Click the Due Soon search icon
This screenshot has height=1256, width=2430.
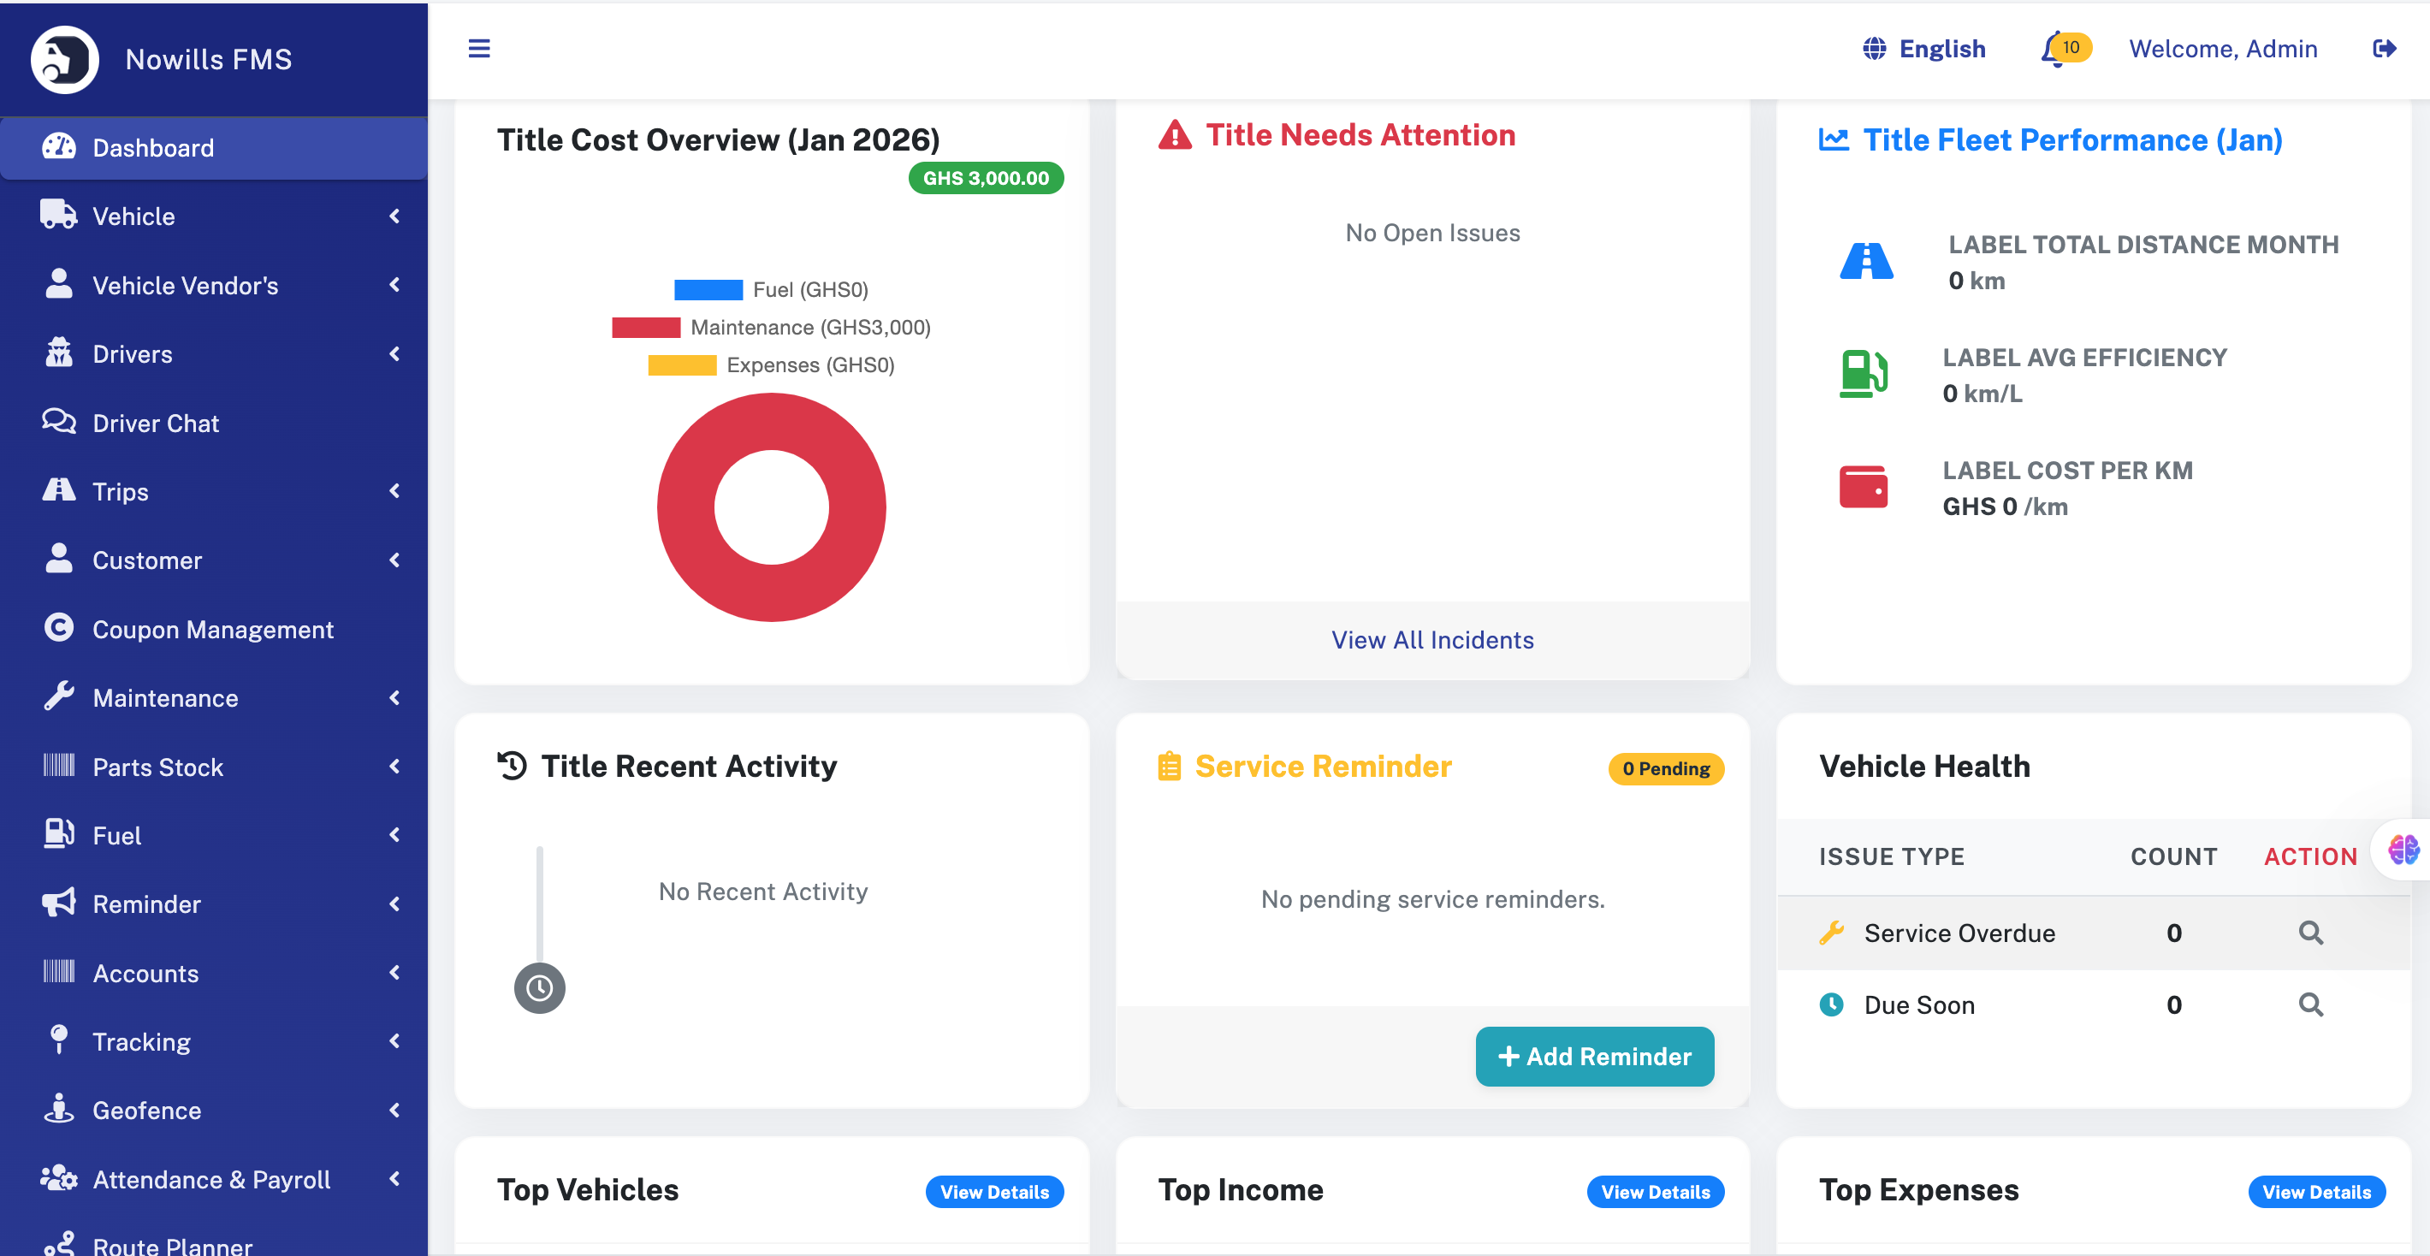point(2310,1004)
